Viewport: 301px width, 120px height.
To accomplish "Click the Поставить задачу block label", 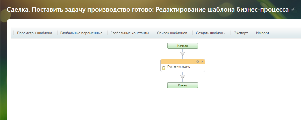I will pos(179,67).
